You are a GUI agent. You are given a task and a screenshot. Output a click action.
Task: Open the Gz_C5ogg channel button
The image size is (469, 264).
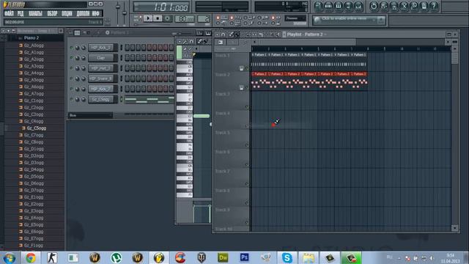[101, 99]
